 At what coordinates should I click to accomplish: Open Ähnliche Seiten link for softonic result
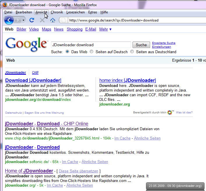(95, 162)
